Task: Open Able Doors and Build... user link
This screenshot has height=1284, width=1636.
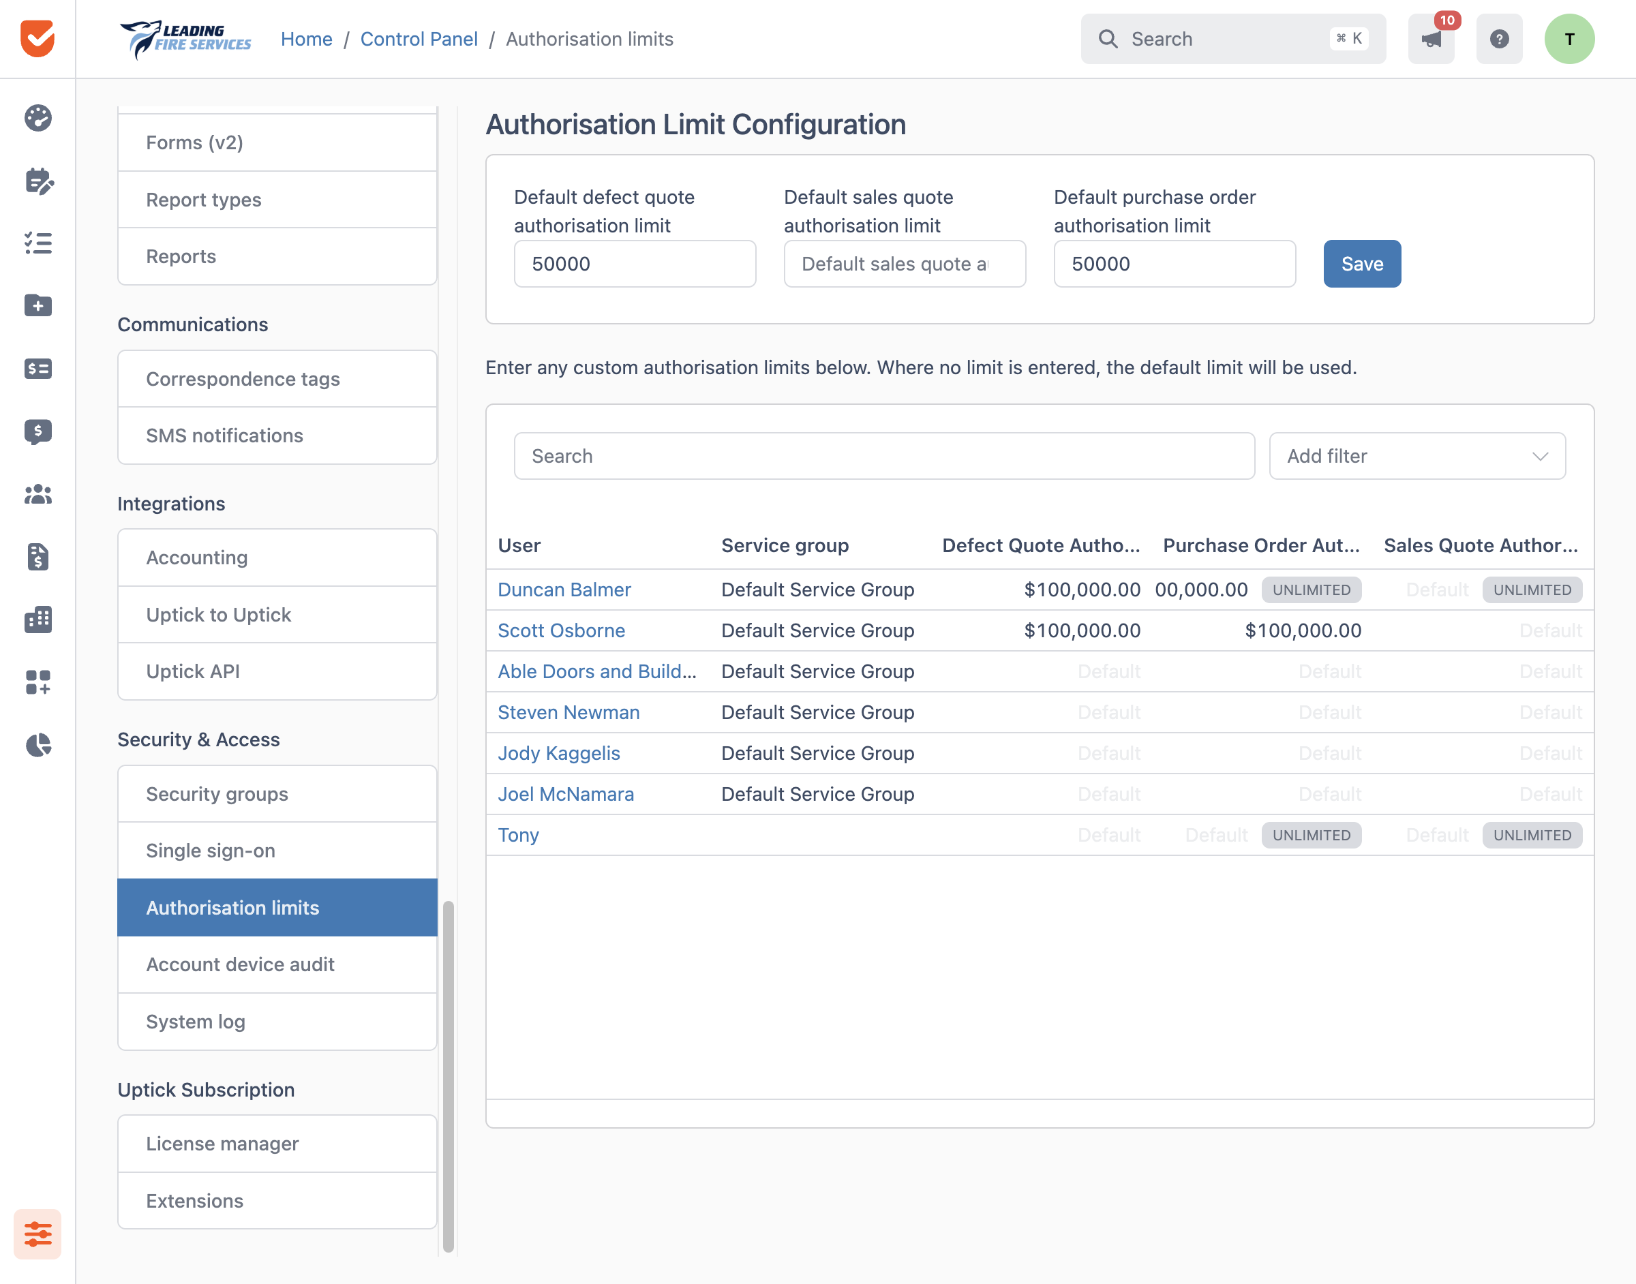Action: pos(597,671)
